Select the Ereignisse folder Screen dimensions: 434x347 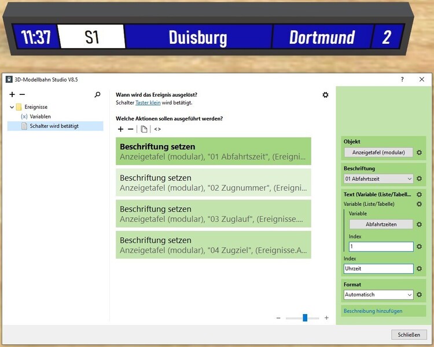pyautogui.click(x=36, y=107)
